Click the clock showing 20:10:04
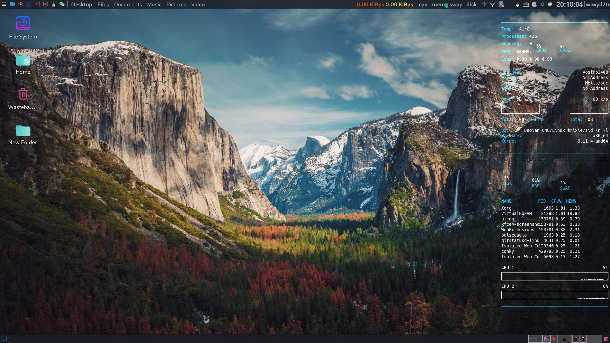Screen dimensions: 610x343 coord(569,4)
